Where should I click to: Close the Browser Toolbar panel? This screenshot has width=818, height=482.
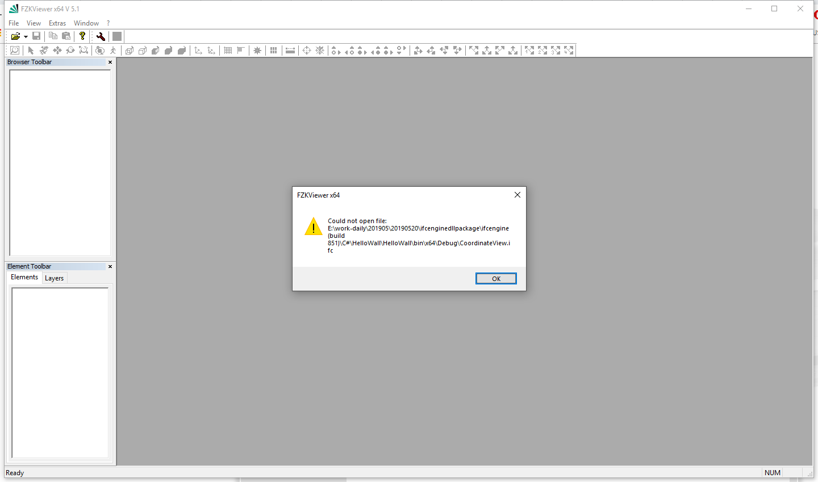pos(110,62)
